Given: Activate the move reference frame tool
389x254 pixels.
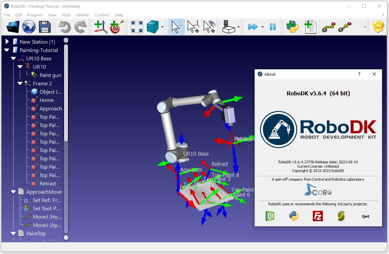Looking at the screenshot, I should click(x=193, y=27).
